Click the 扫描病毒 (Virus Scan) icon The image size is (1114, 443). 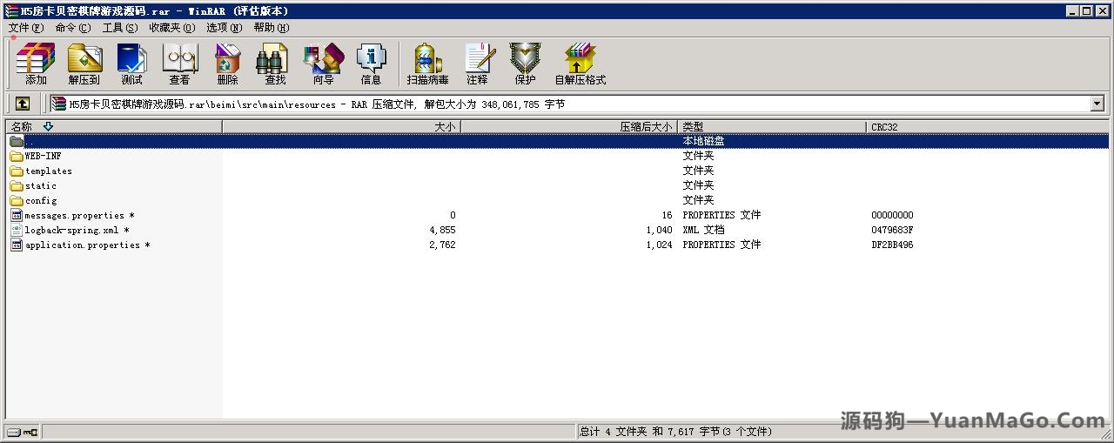(427, 64)
